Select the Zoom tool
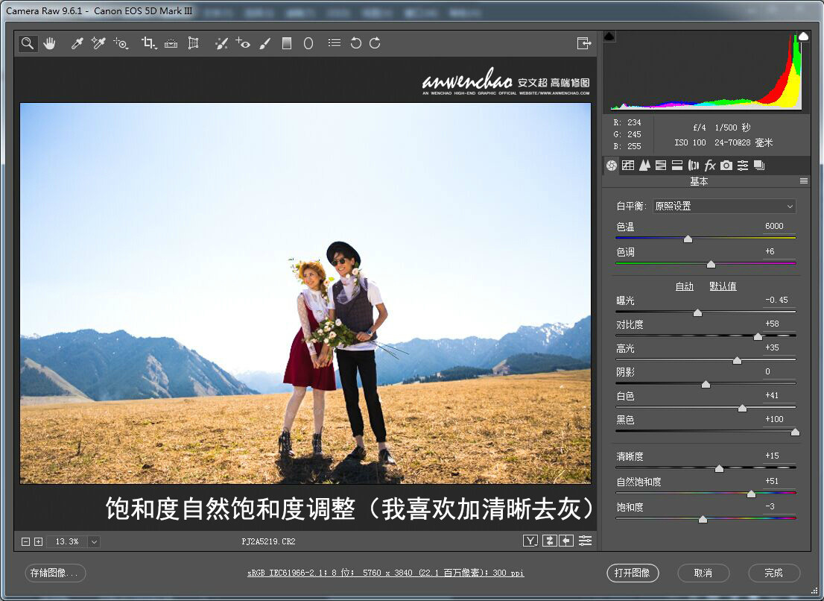Screen dimensions: 824x601 click(x=28, y=43)
